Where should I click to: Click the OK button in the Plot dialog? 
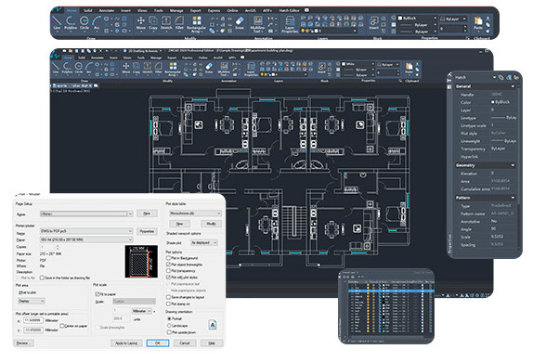click(158, 343)
